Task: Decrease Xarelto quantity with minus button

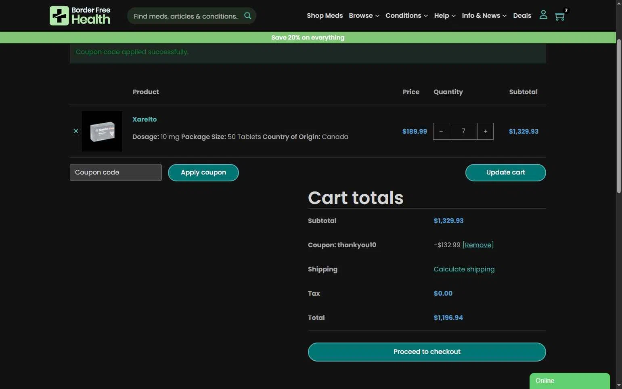Action: [x=441, y=131]
